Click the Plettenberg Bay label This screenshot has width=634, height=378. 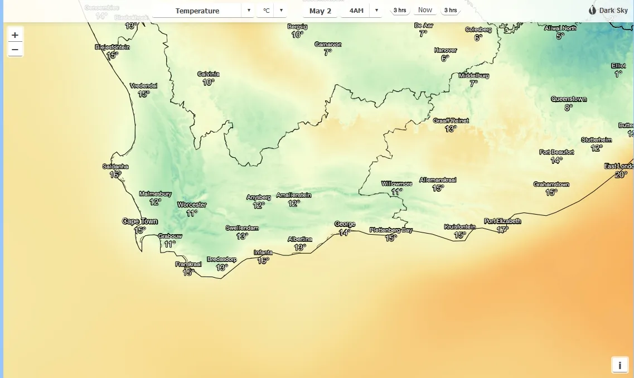click(x=391, y=230)
